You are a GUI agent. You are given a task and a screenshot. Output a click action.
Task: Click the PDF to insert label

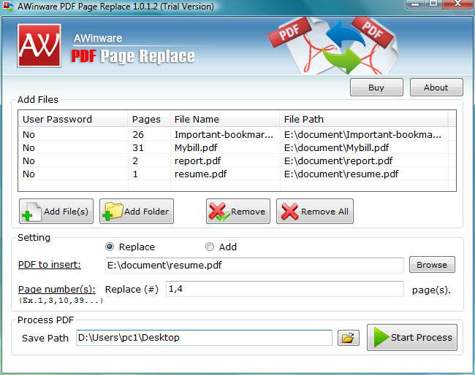50,265
